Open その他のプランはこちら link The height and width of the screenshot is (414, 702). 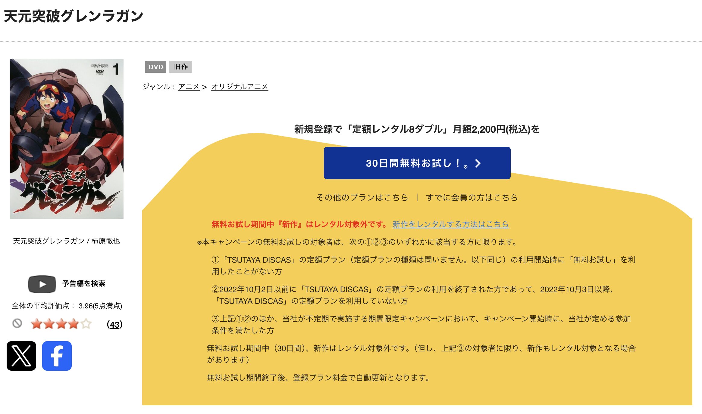pos(362,197)
